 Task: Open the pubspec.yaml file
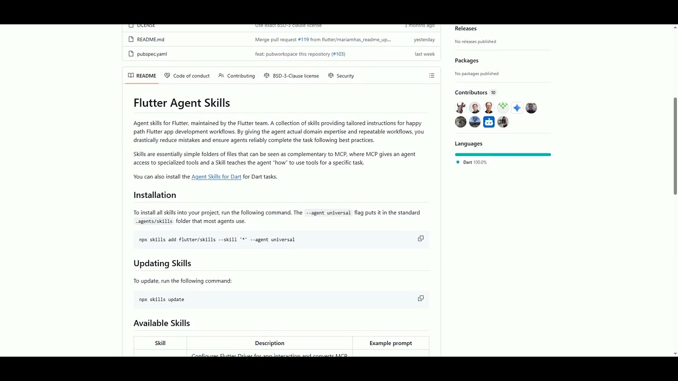pyautogui.click(x=151, y=54)
